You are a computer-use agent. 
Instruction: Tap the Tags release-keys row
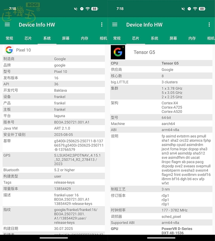pyautogui.click(x=54, y=182)
